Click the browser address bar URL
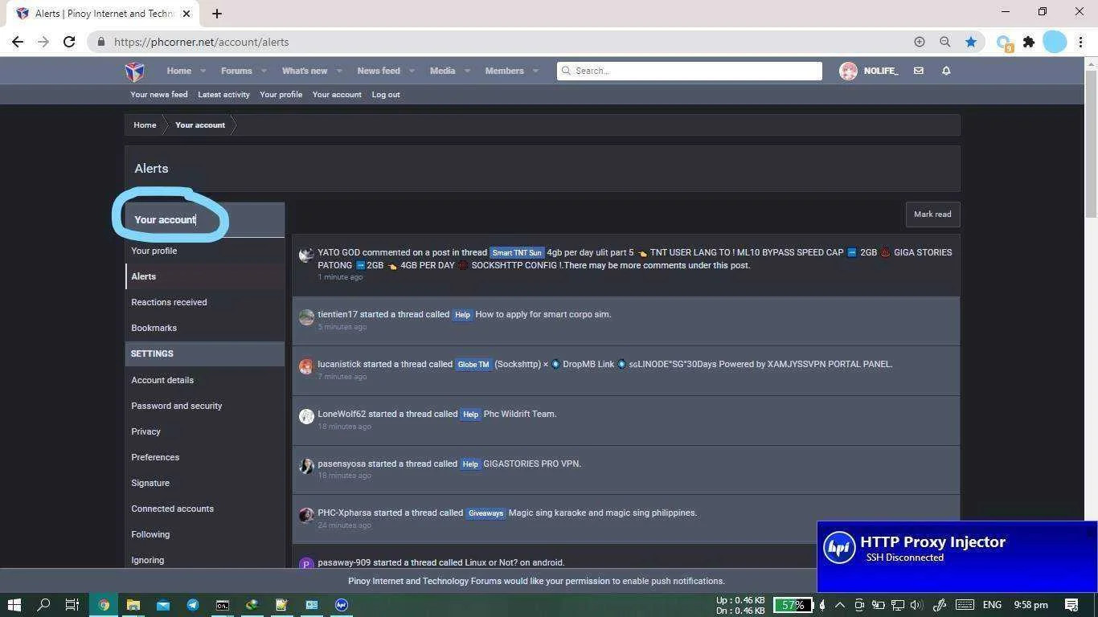 [x=201, y=42]
